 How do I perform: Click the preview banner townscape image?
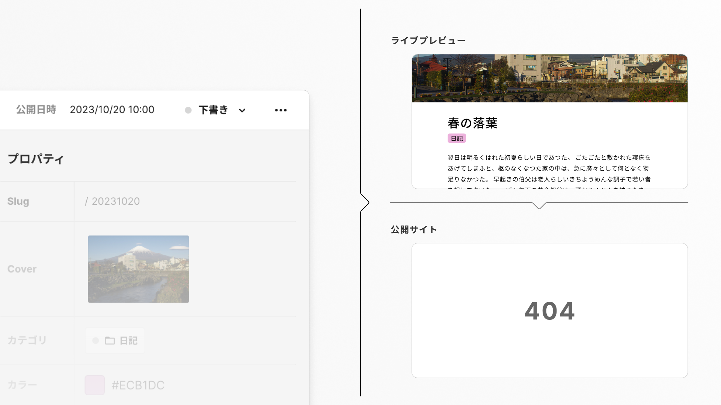tap(549, 78)
